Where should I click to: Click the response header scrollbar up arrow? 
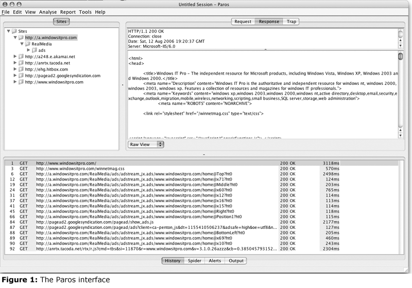401,41
